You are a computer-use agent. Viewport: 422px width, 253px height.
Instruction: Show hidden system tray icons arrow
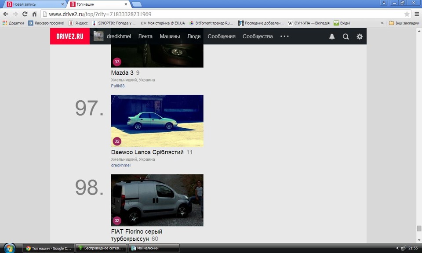tap(397, 248)
